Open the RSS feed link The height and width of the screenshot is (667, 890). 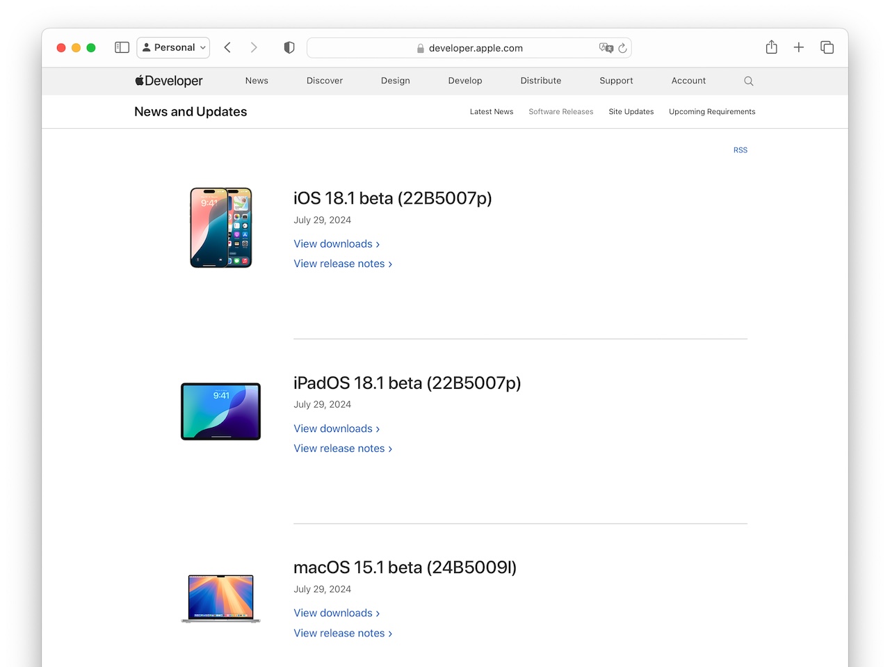(741, 150)
